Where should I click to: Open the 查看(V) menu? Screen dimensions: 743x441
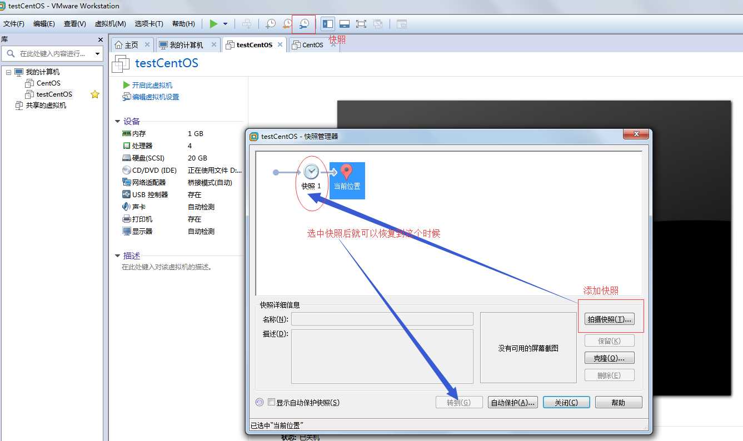74,24
